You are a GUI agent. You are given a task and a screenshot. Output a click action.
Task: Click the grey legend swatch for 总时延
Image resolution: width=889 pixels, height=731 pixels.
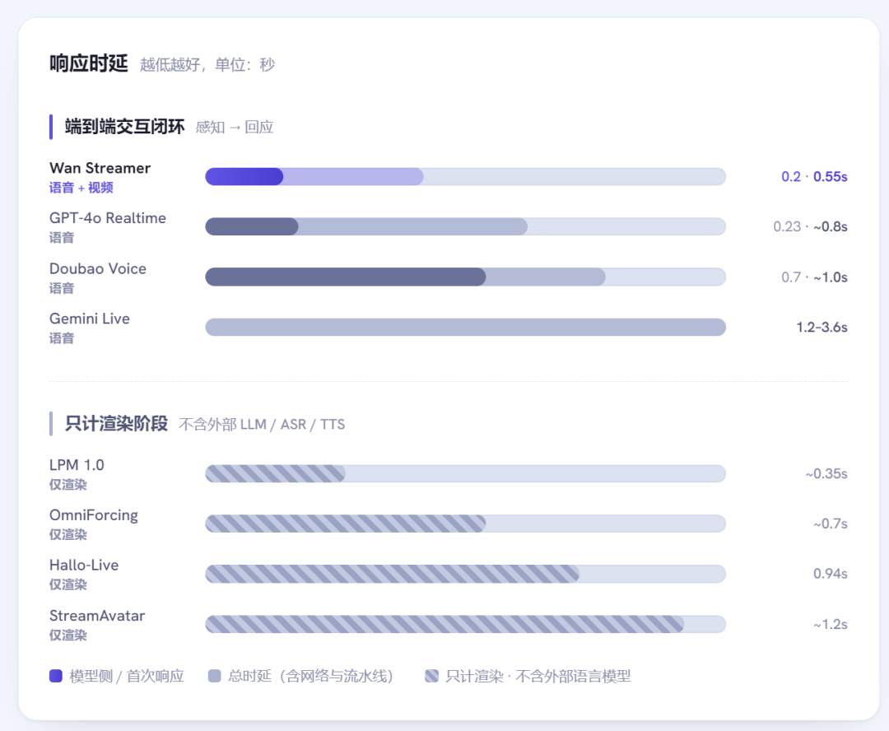(214, 676)
